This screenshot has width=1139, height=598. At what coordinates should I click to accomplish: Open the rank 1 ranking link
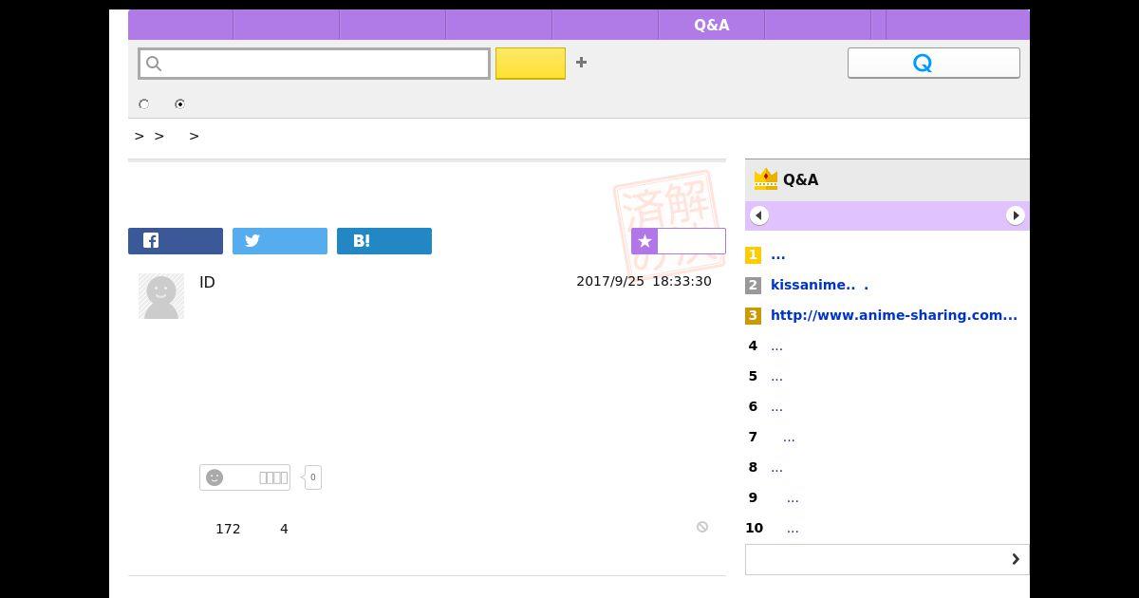tap(778, 254)
